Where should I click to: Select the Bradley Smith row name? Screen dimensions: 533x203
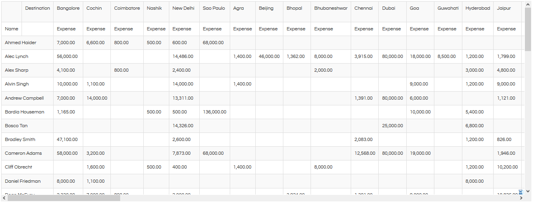27,139
